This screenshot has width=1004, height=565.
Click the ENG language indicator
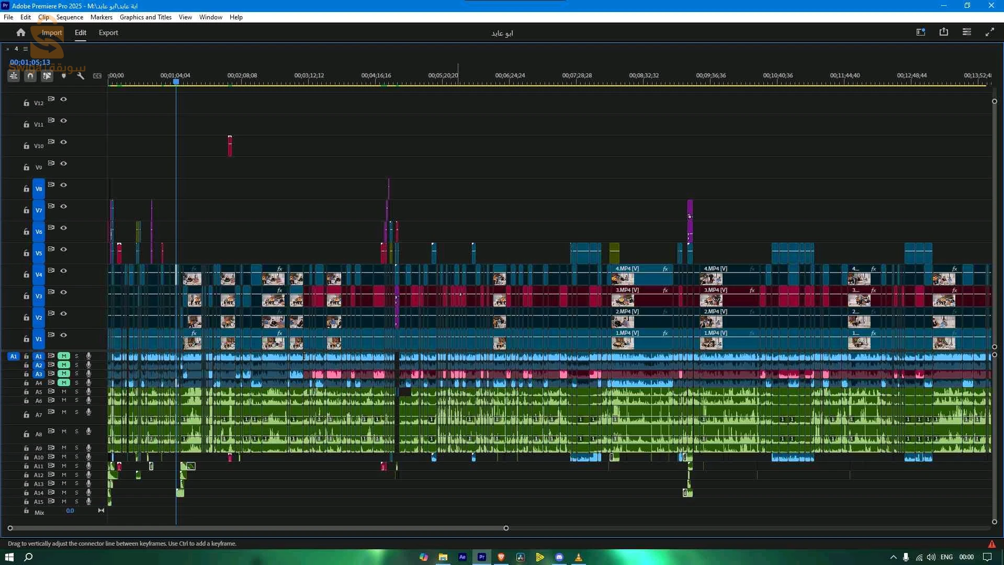coord(946,557)
